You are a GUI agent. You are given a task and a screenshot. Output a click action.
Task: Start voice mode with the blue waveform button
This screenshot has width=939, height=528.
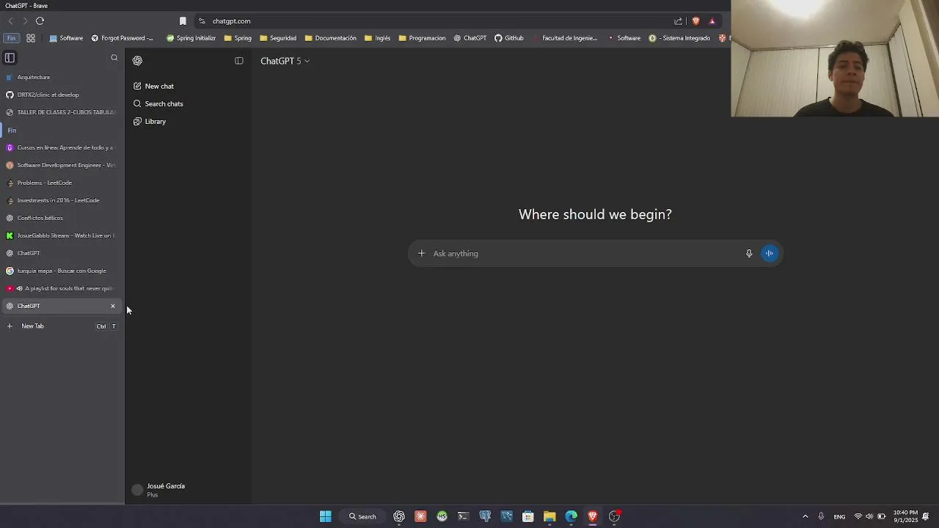tap(770, 254)
